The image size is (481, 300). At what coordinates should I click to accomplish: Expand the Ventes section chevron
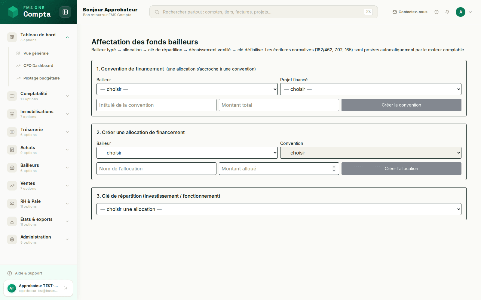coord(67,186)
